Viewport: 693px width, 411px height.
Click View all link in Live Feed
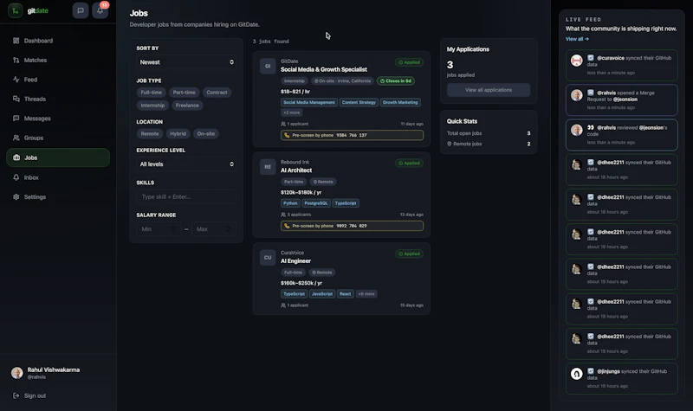[577, 39]
